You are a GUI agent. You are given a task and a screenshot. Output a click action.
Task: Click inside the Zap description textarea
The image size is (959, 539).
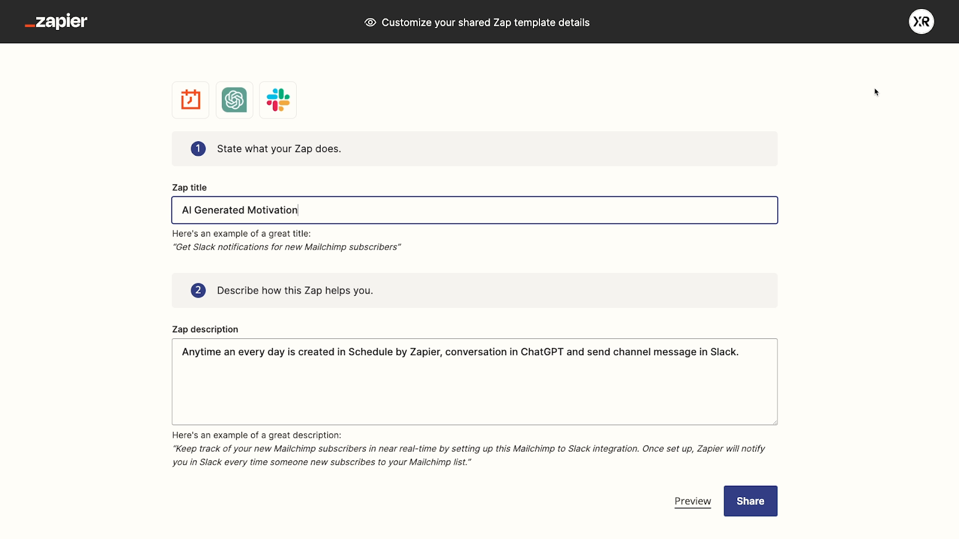click(475, 381)
